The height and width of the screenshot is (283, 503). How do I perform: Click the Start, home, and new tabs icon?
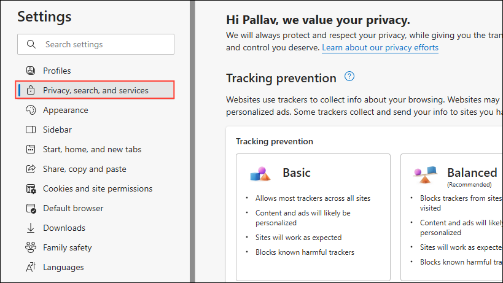(31, 149)
